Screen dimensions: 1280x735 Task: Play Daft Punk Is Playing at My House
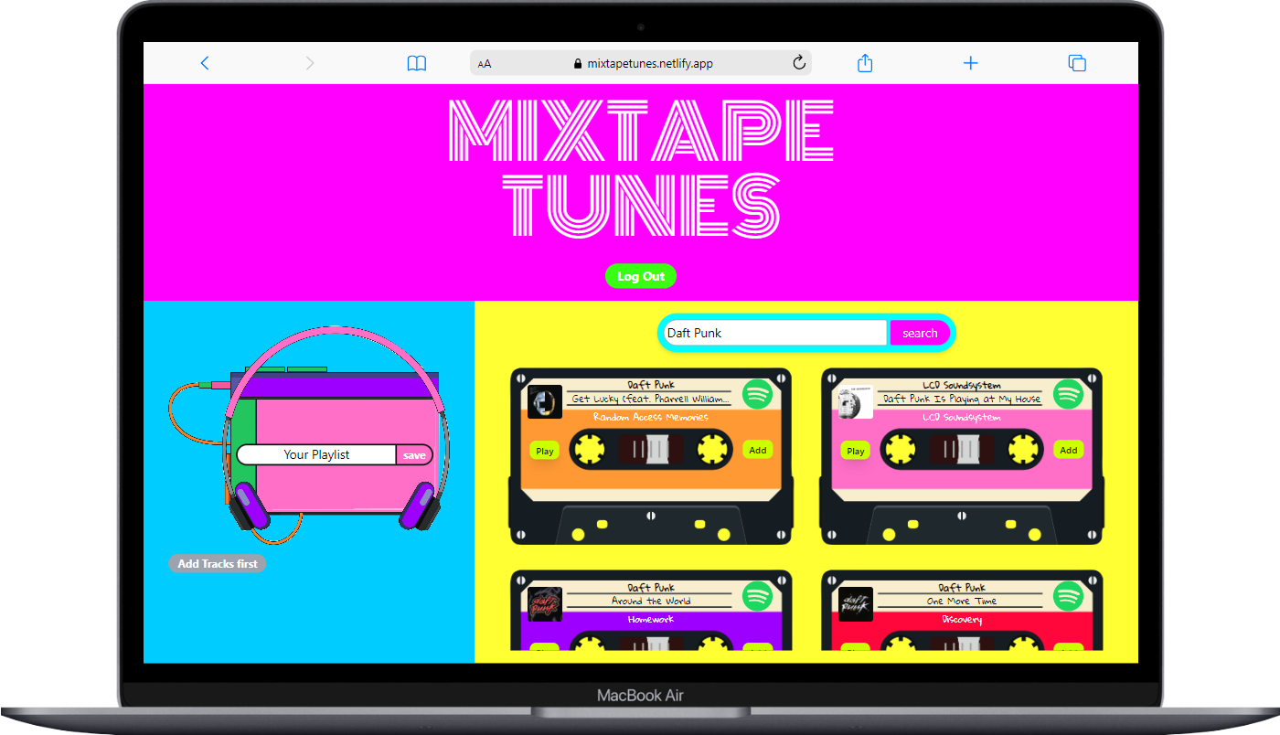856,451
